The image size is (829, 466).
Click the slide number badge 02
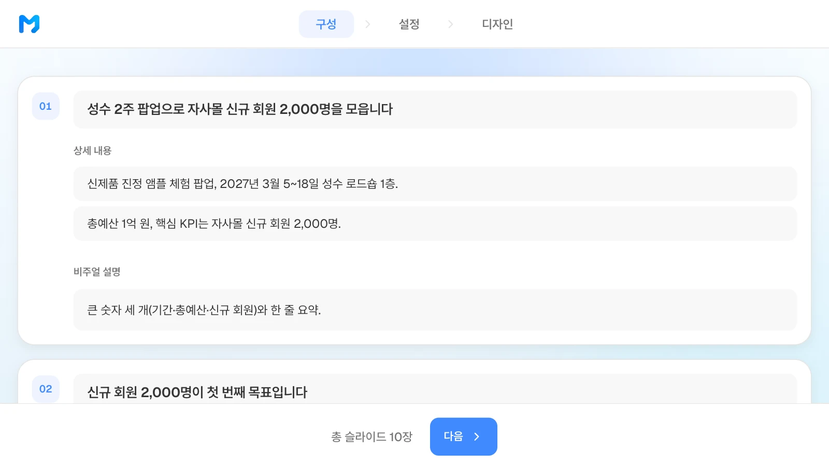coord(46,389)
